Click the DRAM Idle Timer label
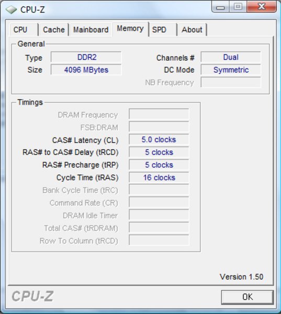This screenshot has height=314, width=281. coord(90,216)
